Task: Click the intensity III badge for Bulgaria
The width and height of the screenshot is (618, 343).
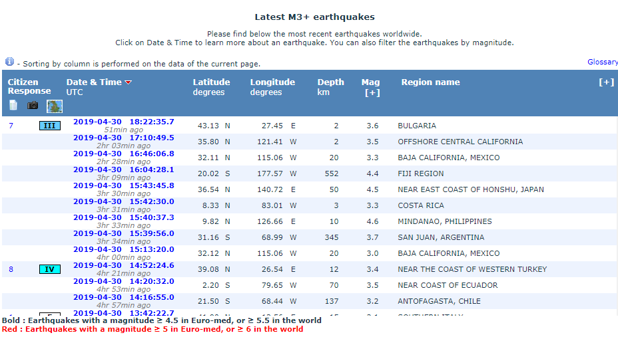Action: [50, 126]
